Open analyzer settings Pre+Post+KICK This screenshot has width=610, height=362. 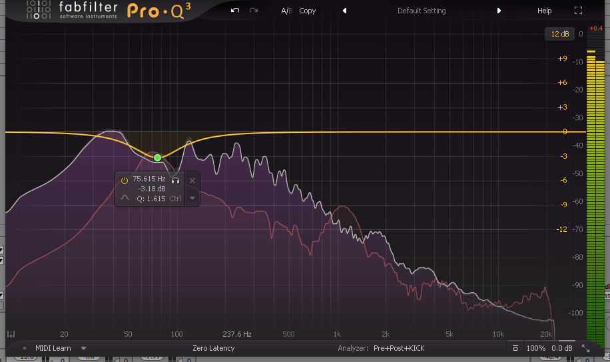point(399,348)
